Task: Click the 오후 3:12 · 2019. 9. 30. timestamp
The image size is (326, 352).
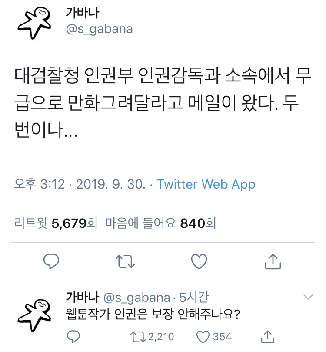Action: coord(80,184)
